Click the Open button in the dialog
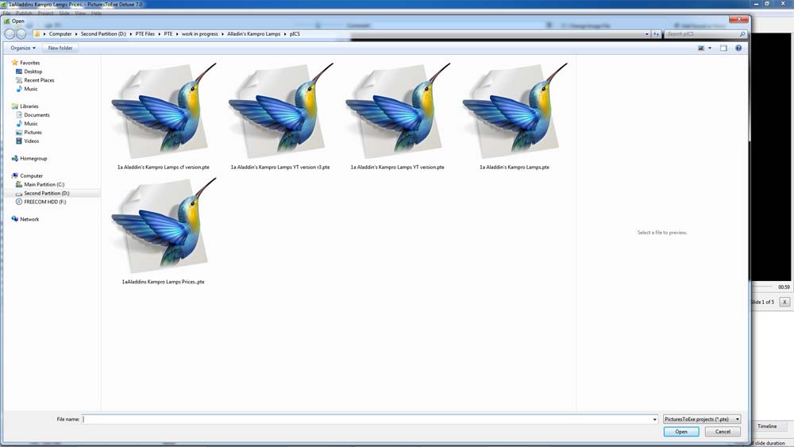 click(681, 432)
